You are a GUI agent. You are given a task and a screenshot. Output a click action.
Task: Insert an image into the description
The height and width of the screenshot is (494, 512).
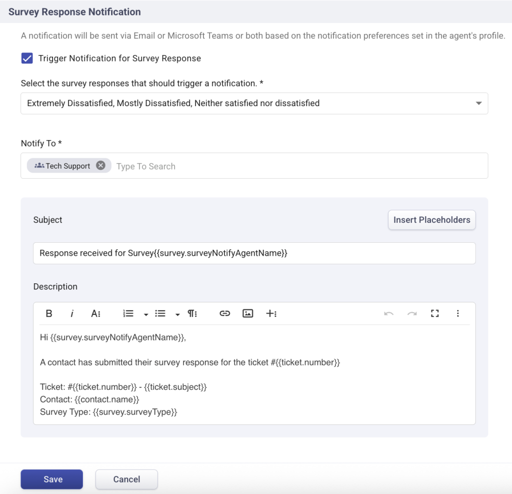[x=248, y=313]
